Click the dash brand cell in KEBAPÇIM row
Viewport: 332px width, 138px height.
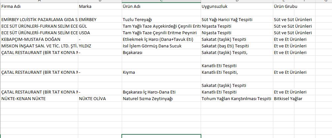click(x=100, y=39)
